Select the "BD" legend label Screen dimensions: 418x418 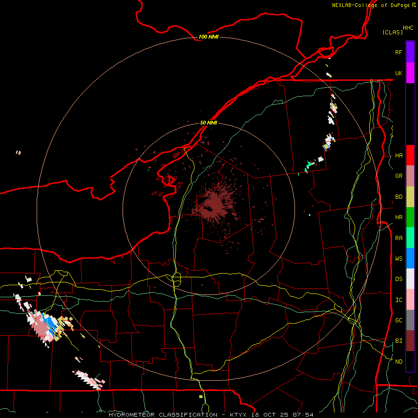pos(399,197)
